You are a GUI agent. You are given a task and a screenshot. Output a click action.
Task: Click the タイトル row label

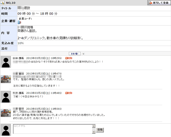(x=6, y=8)
